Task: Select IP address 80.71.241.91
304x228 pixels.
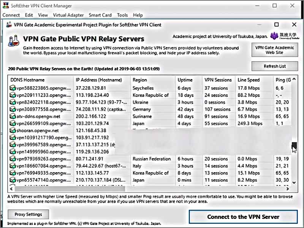Action: tap(89, 159)
